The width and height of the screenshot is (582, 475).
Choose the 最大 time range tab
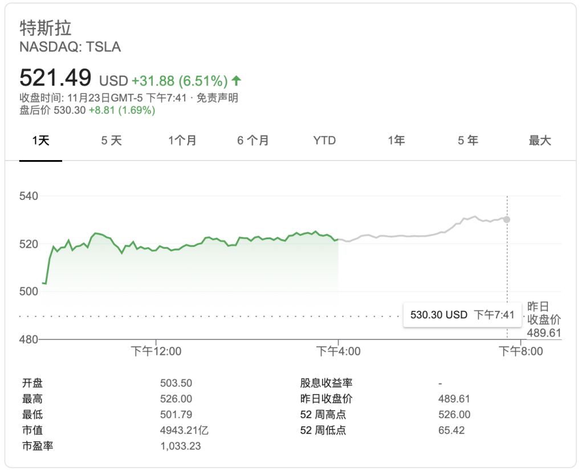click(x=540, y=141)
